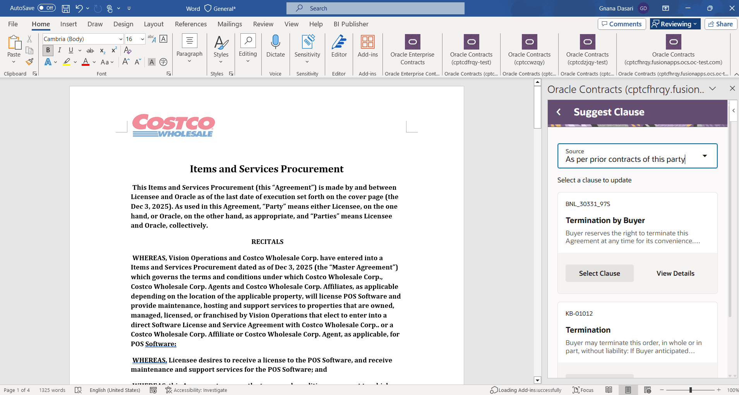Increase font size with Grow Font
The image size is (739, 395).
tap(126, 62)
